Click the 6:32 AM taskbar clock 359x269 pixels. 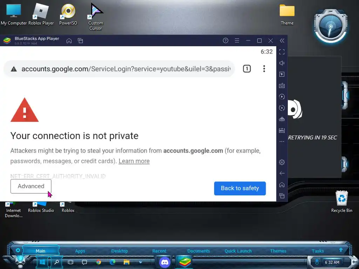[332, 262]
